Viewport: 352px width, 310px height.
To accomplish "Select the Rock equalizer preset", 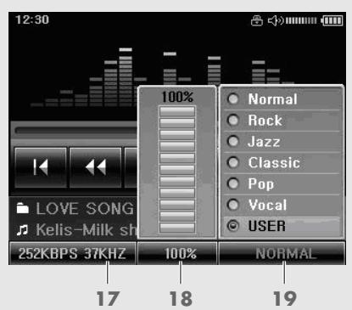I will pos(282,121).
